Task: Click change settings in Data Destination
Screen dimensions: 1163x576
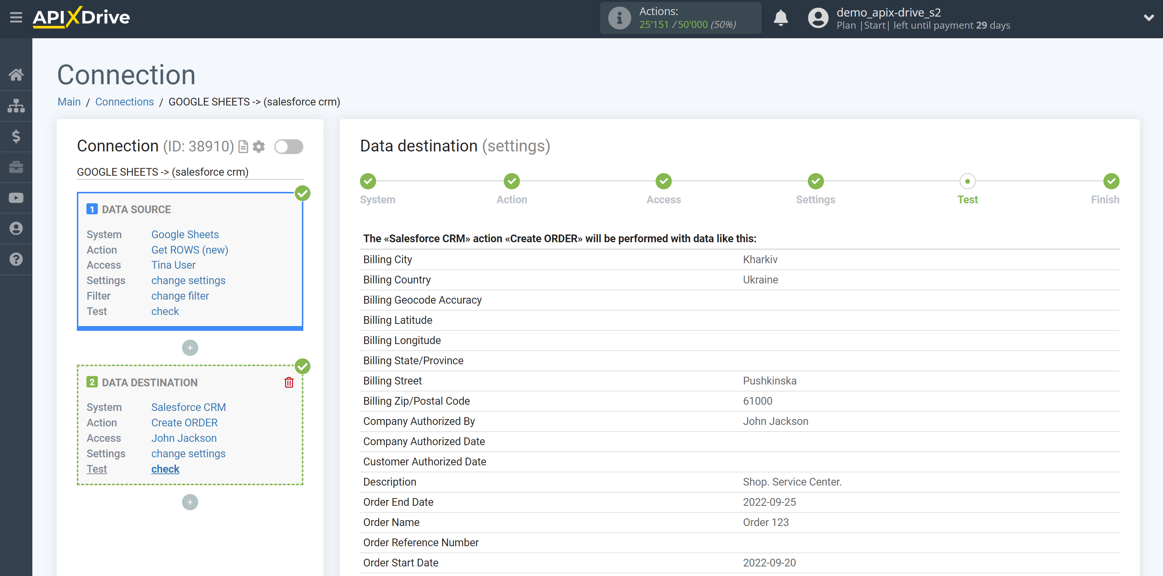Action: coord(188,453)
